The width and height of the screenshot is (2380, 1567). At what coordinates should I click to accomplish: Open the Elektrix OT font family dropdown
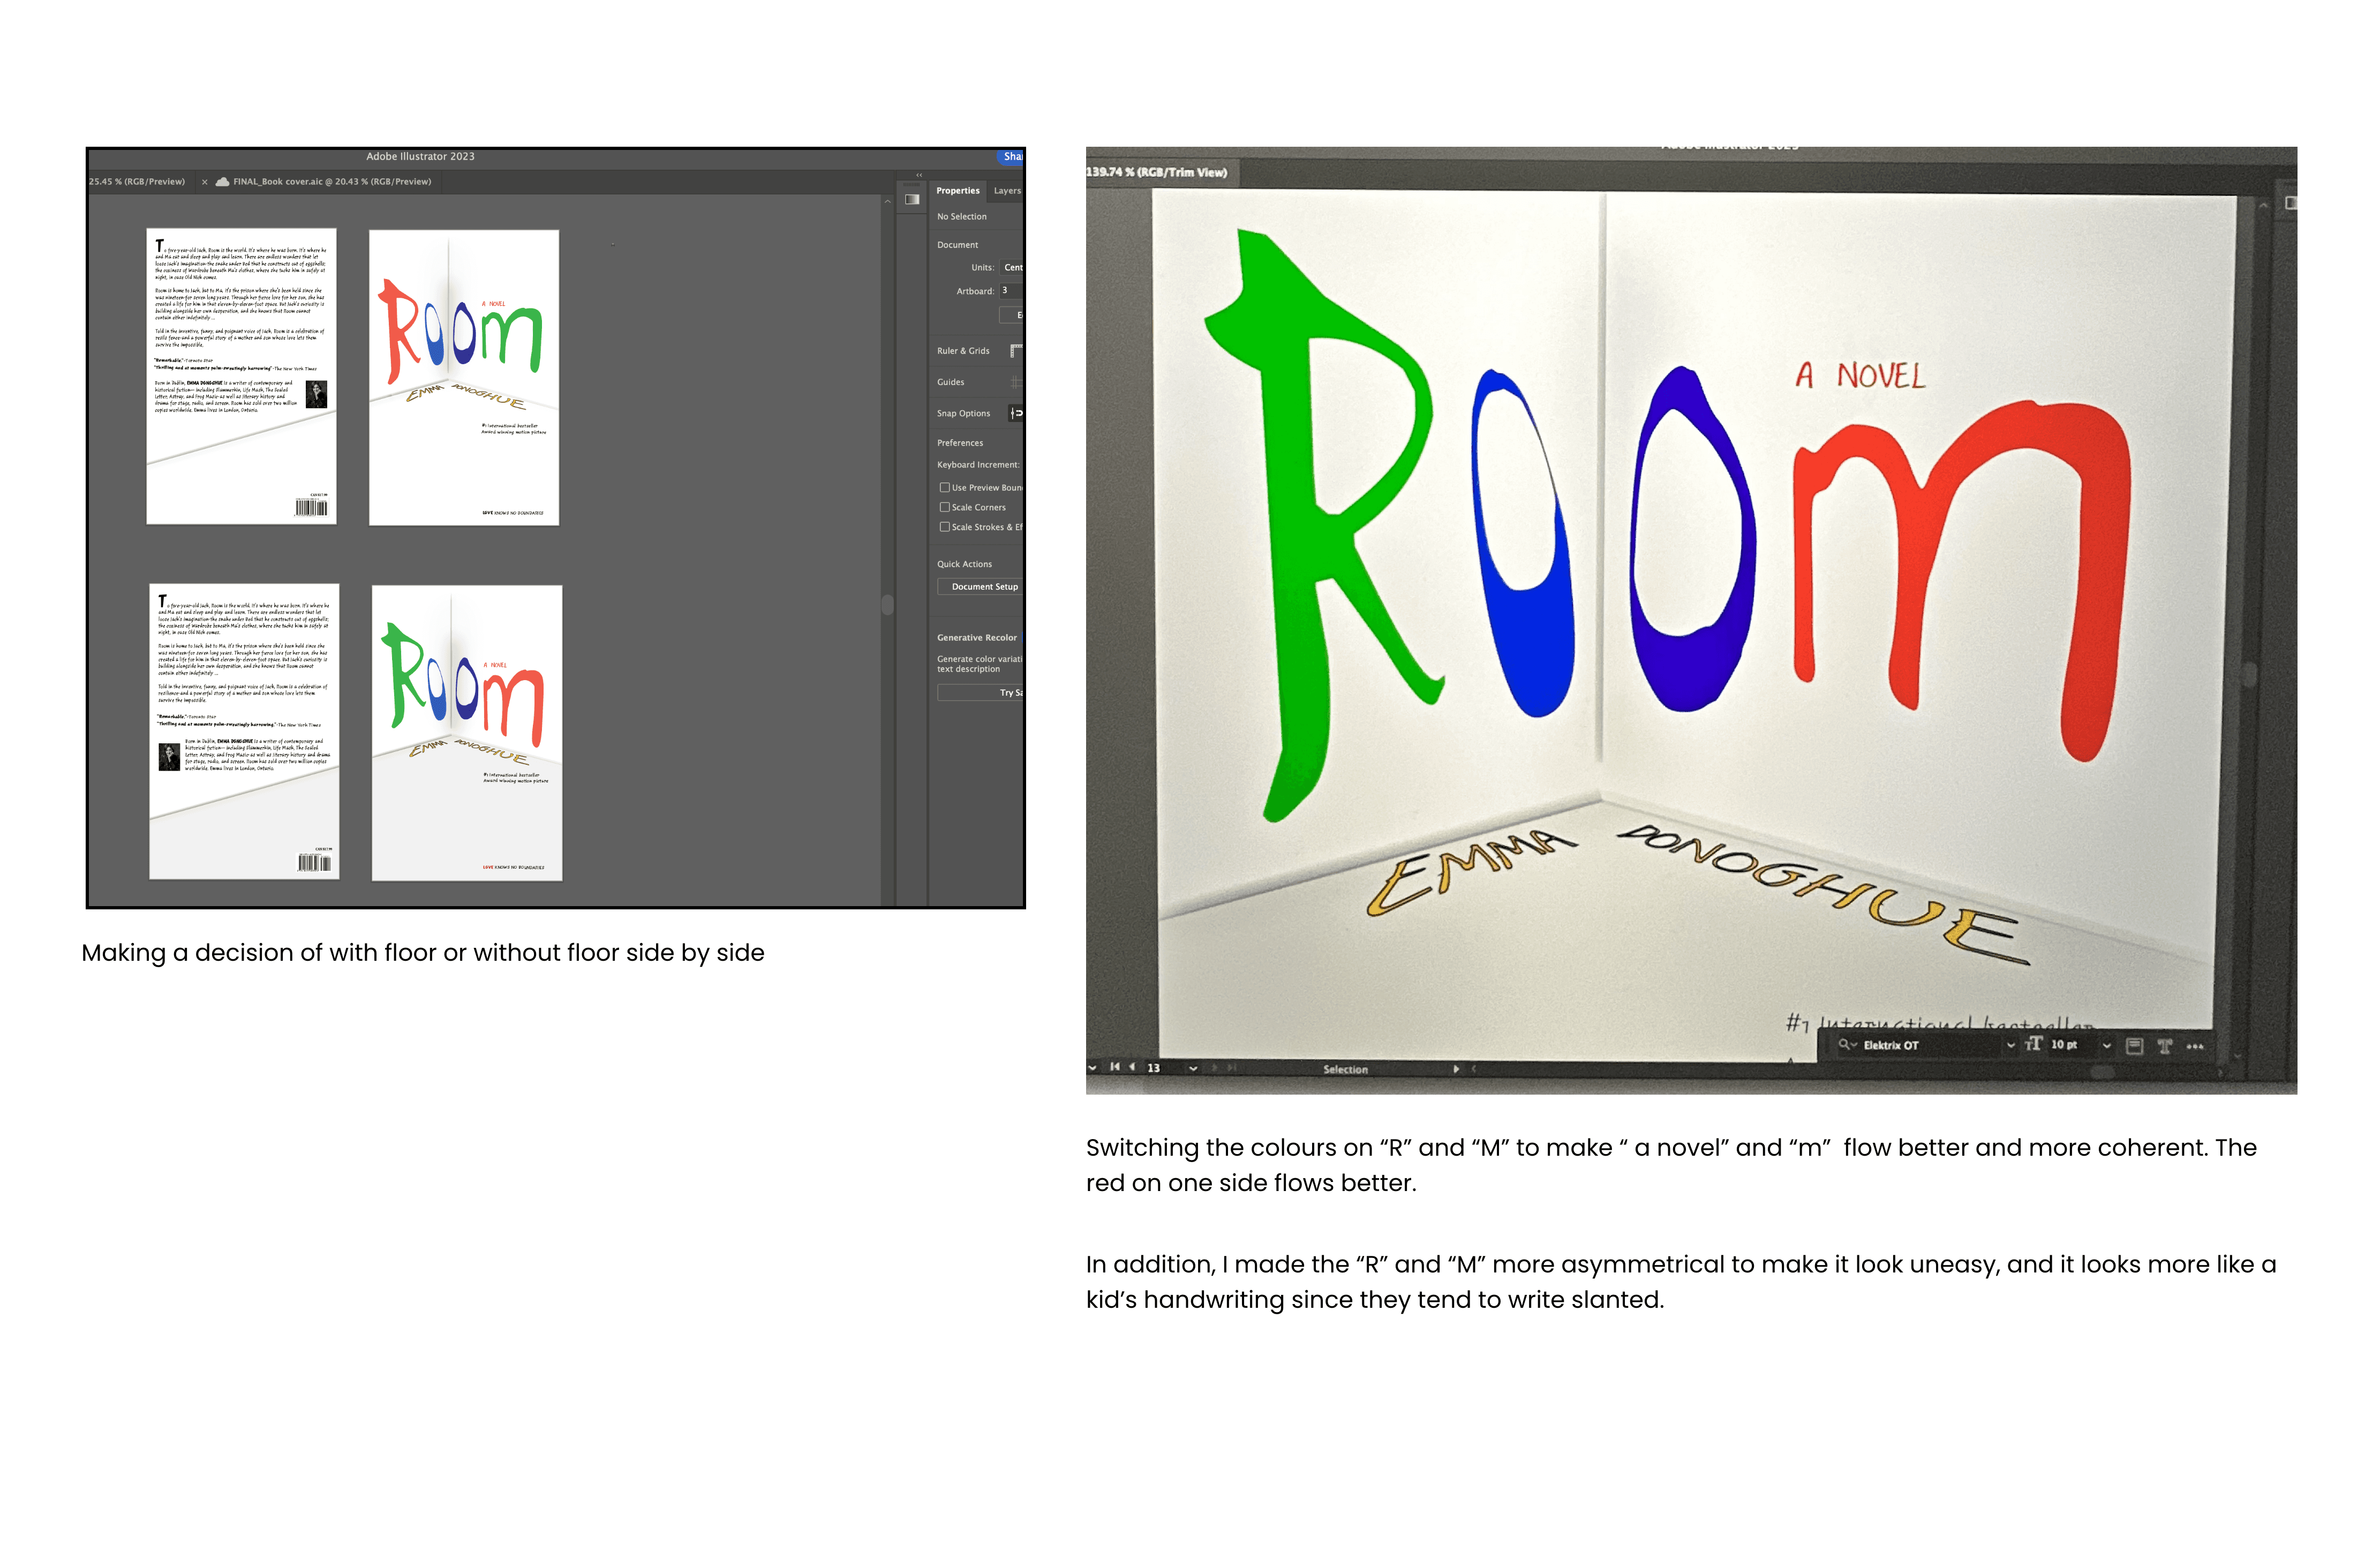(2010, 1045)
